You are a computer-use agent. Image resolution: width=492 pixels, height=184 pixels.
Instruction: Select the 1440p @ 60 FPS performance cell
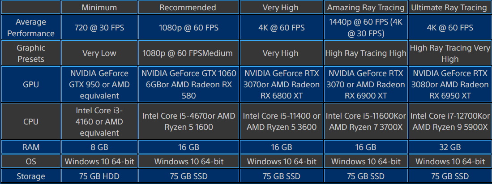click(366, 27)
